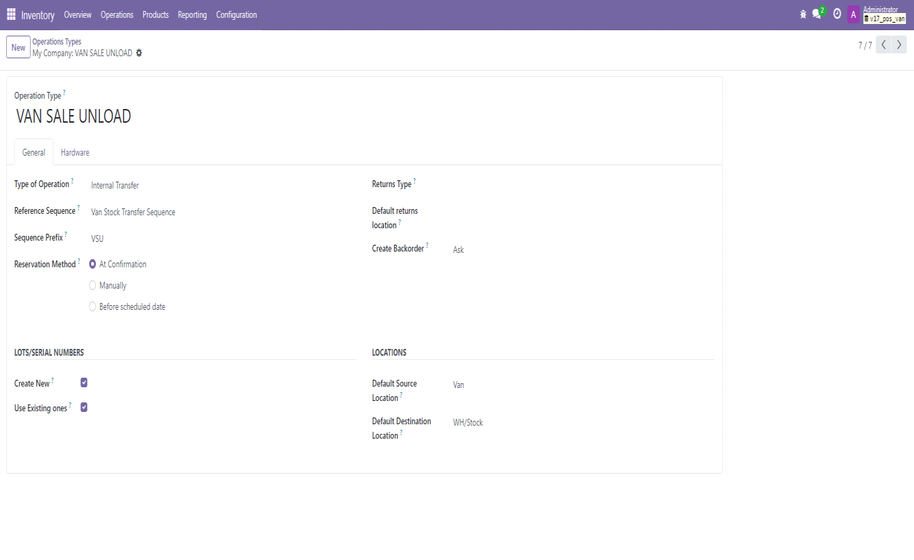Click the Administrator avatar icon

[854, 14]
